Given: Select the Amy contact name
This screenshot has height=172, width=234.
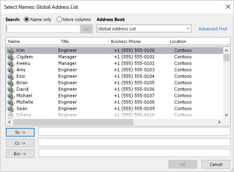Looking at the screenshot, I should click(21, 70).
